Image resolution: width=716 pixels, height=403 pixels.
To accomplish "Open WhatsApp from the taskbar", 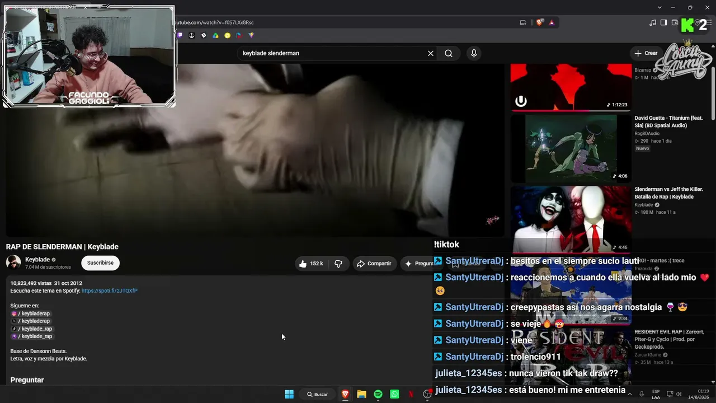I will pyautogui.click(x=394, y=394).
